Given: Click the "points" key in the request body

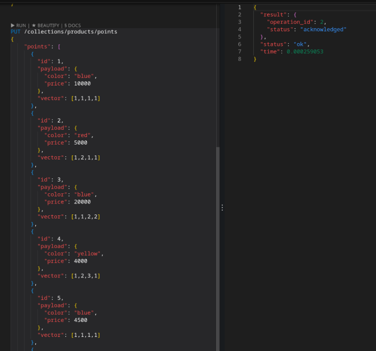Looking at the screenshot, I should coord(37,47).
